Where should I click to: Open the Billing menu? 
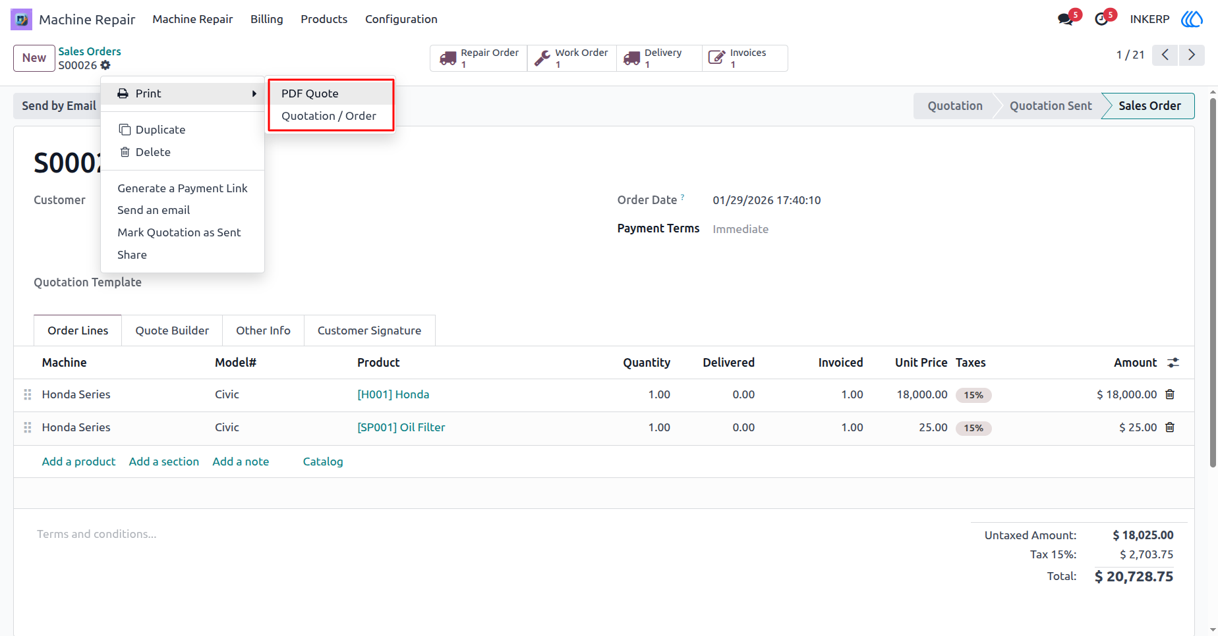[x=267, y=19]
